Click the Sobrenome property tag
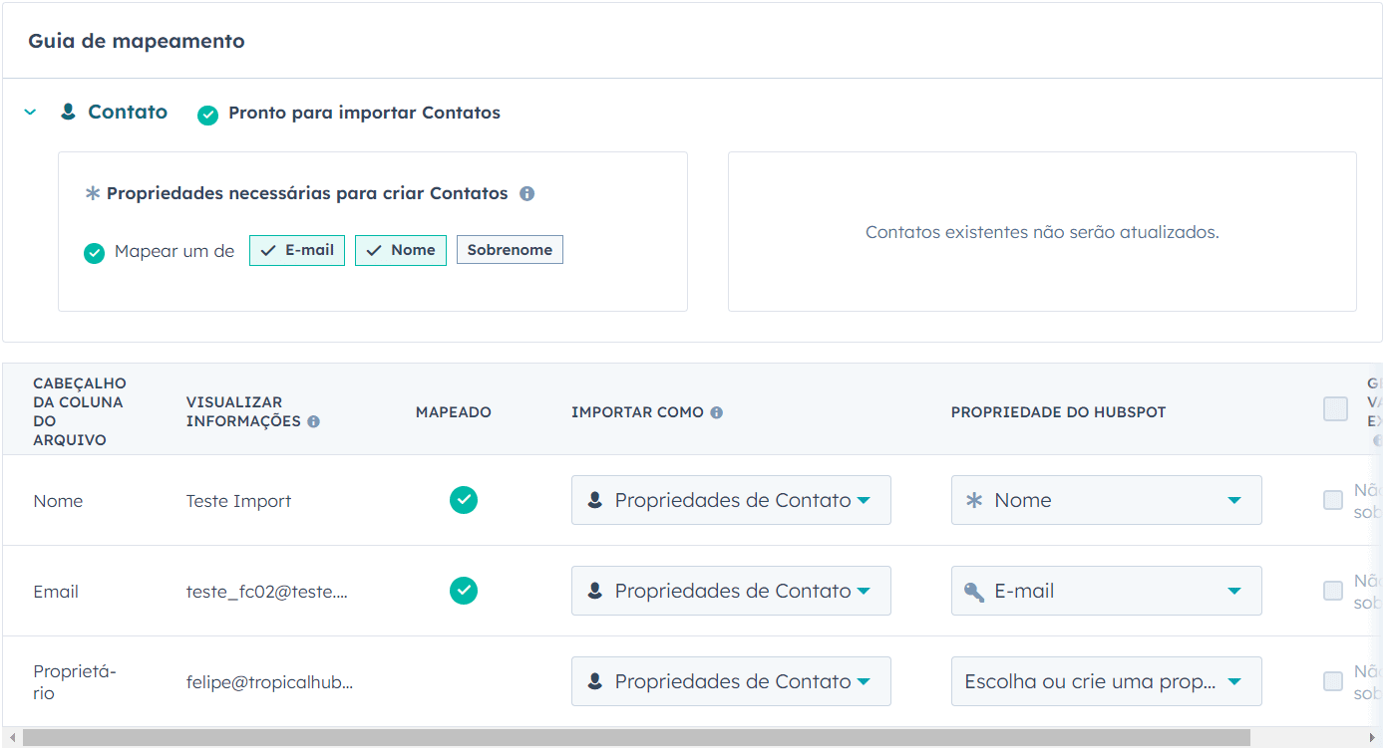Viewport: 1393px width, 755px height. click(x=510, y=250)
